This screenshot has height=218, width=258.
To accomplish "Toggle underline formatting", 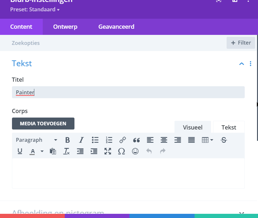I will coord(20,151).
